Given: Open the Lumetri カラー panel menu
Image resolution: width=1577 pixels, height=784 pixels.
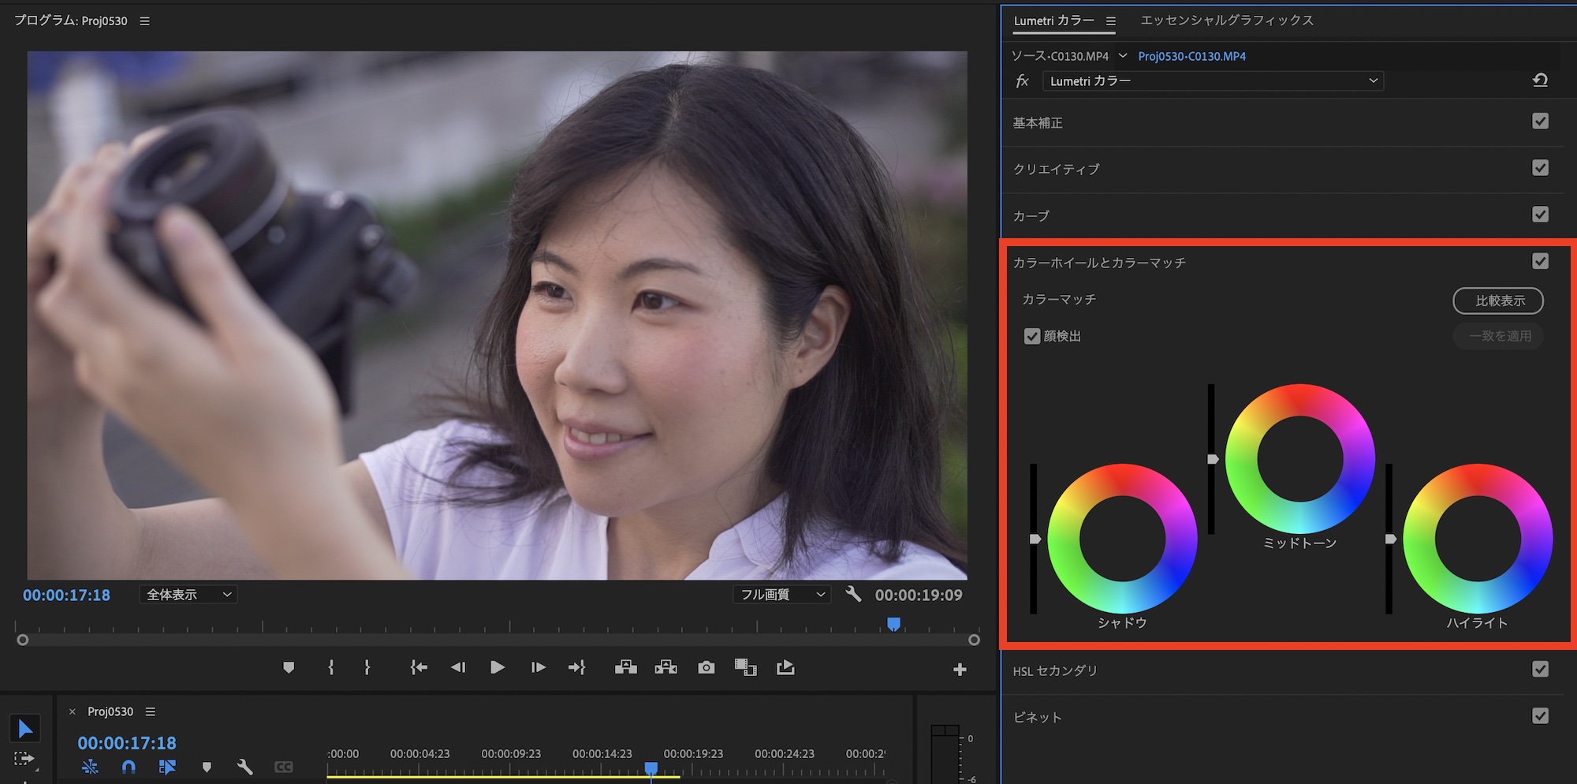Looking at the screenshot, I should (1109, 21).
